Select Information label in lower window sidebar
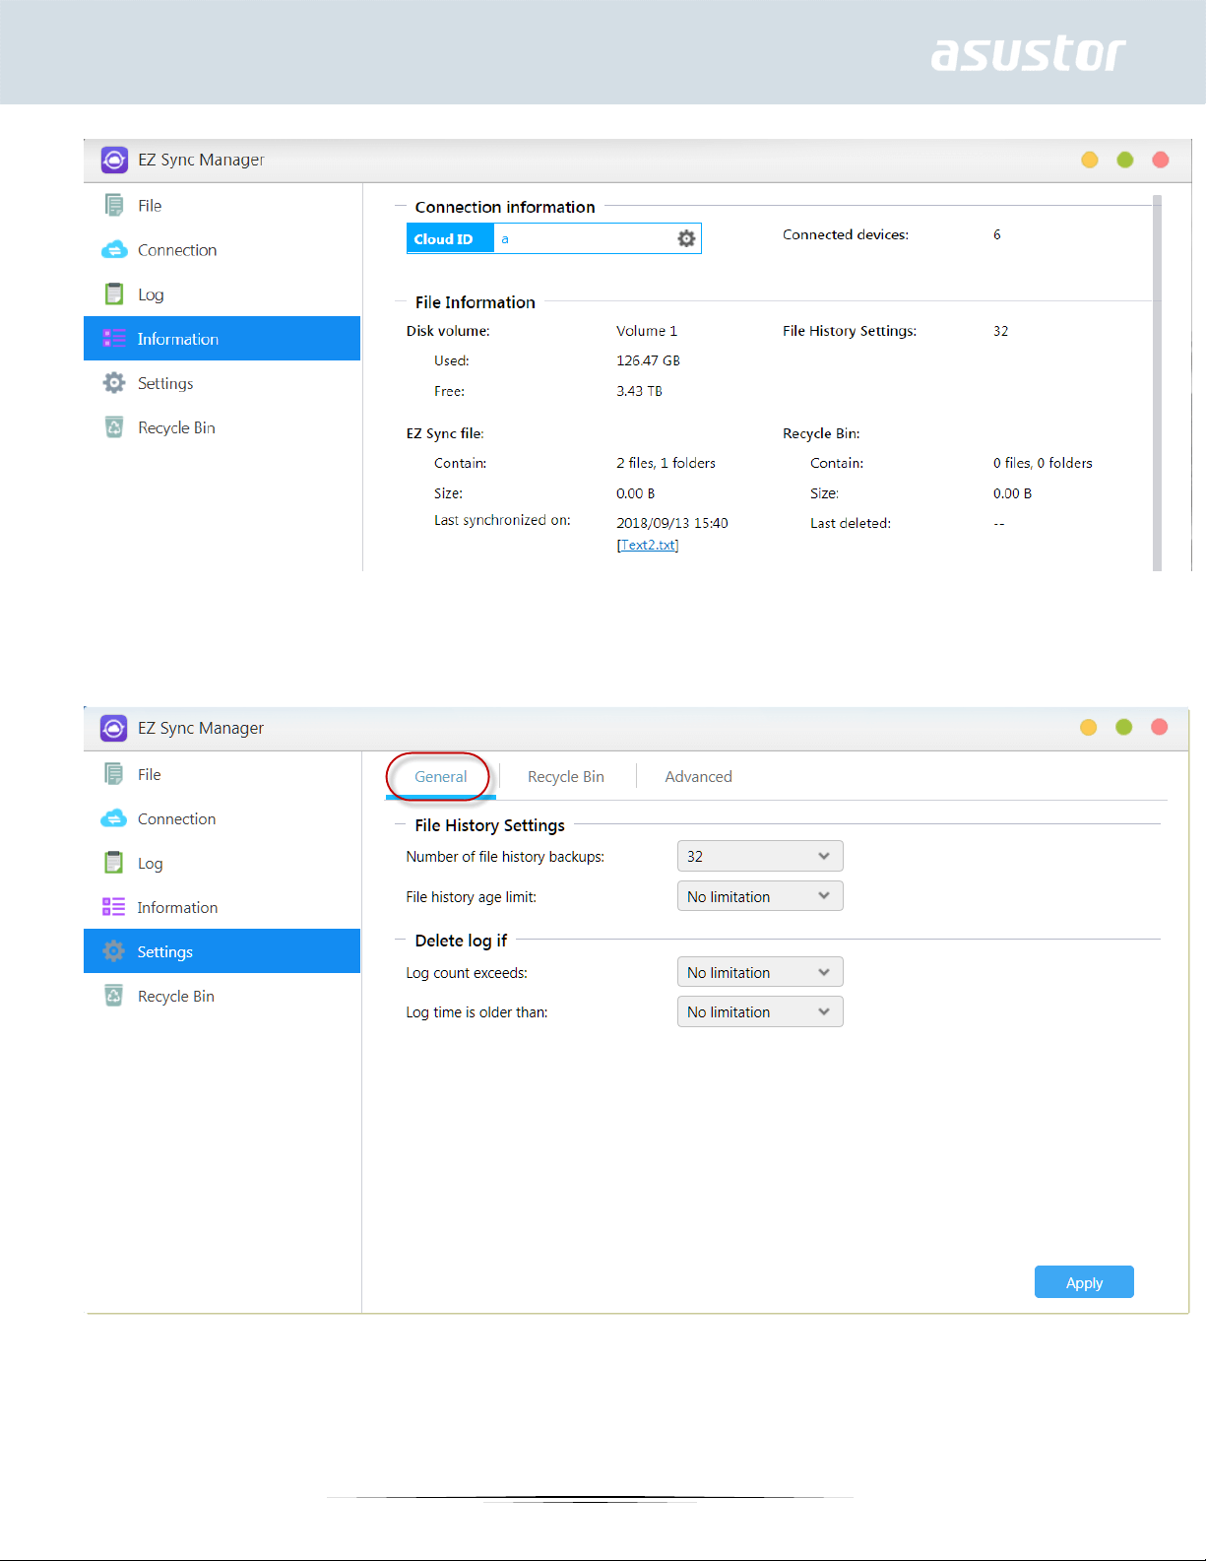Viewport: 1206px width, 1561px height. 177,908
